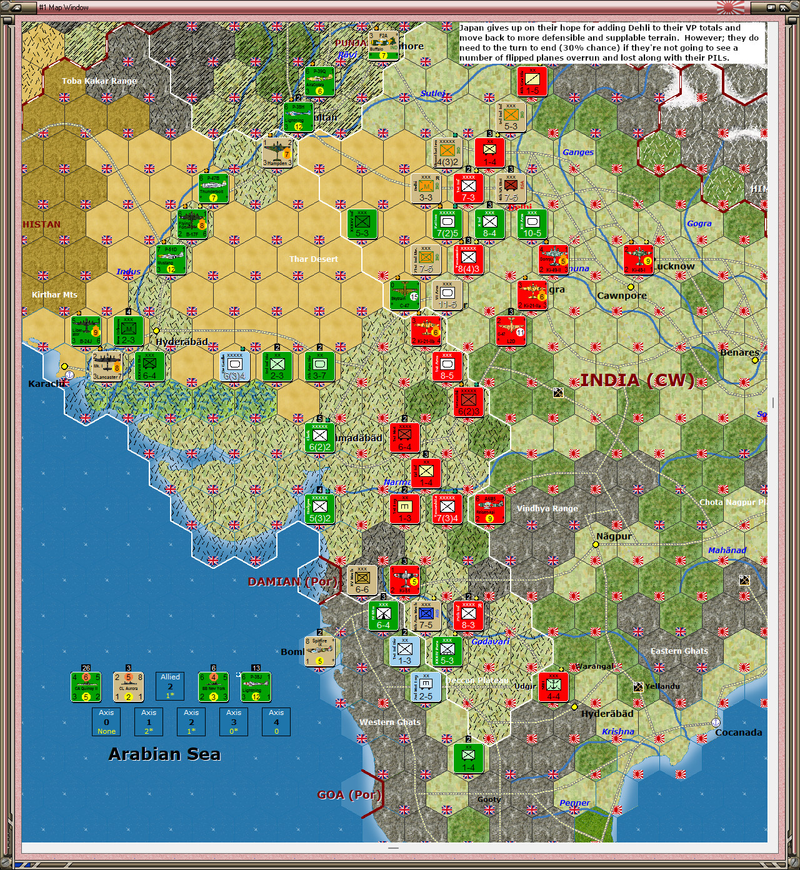
Task: Select the Hampden bomber counter
Action: [277, 153]
